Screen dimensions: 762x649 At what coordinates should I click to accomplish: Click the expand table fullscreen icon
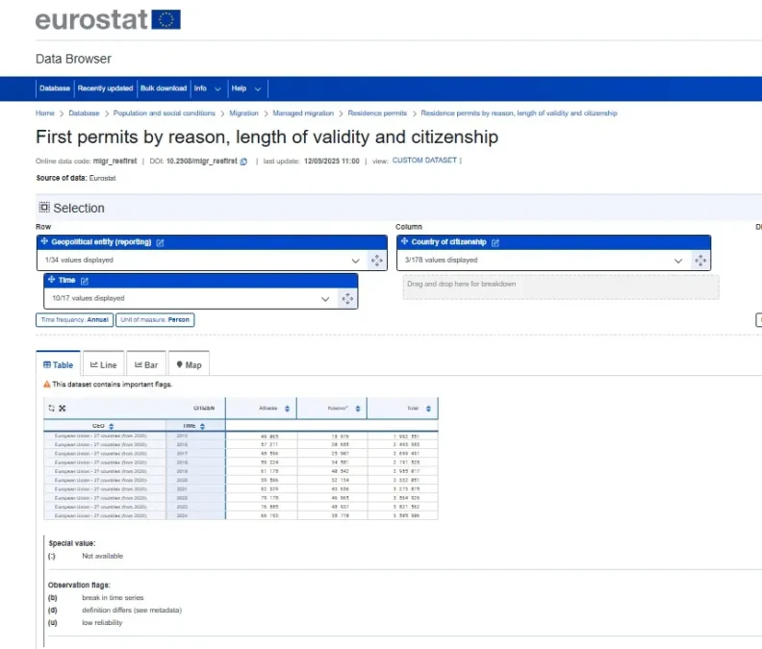click(63, 408)
